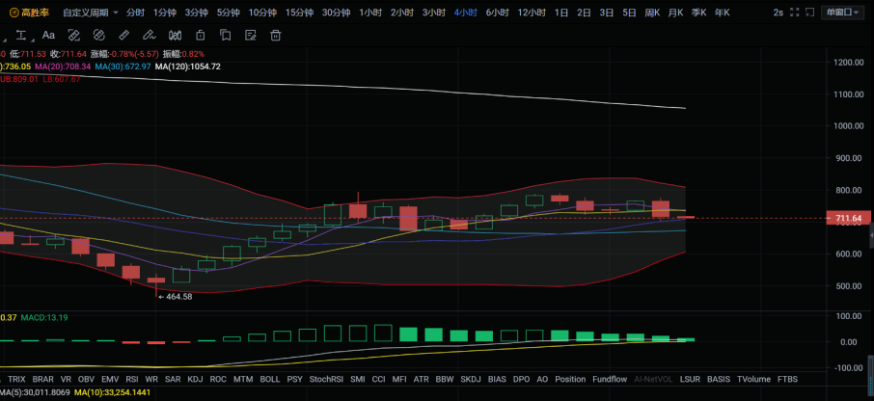Switch to the 5分钟 timeframe
The width and height of the screenshot is (874, 401).
228,13
